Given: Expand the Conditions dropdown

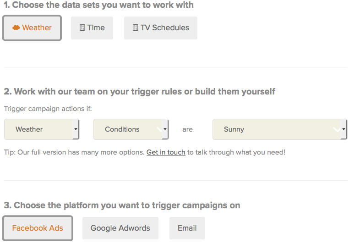Looking at the screenshot, I should [131, 129].
